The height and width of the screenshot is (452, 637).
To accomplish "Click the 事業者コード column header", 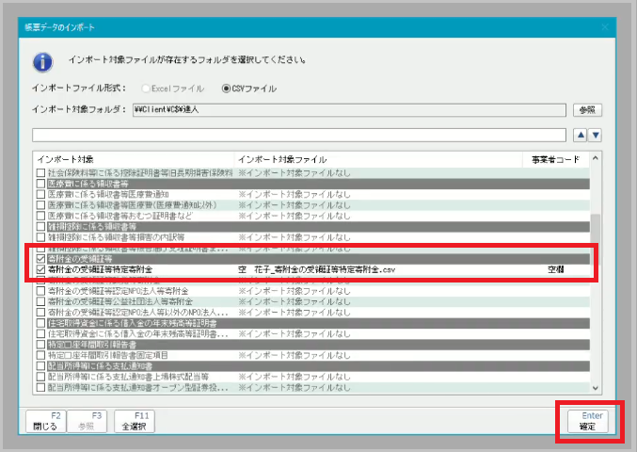I will pyautogui.click(x=556, y=159).
